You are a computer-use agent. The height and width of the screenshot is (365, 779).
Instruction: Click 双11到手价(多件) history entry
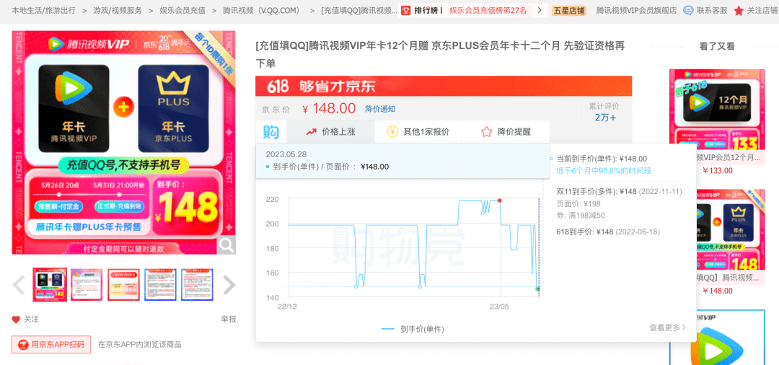click(619, 191)
